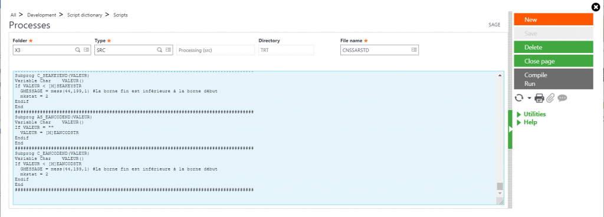This screenshot has width=604, height=217.
Task: Collapse right panel with green arrow handle
Action: [510, 129]
